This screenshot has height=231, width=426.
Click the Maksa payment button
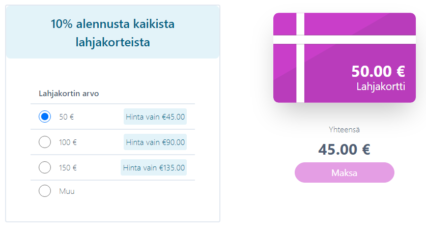coord(344,172)
